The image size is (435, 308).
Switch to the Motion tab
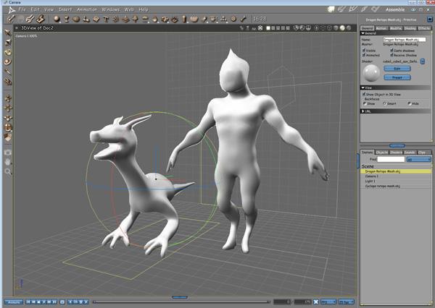point(381,28)
